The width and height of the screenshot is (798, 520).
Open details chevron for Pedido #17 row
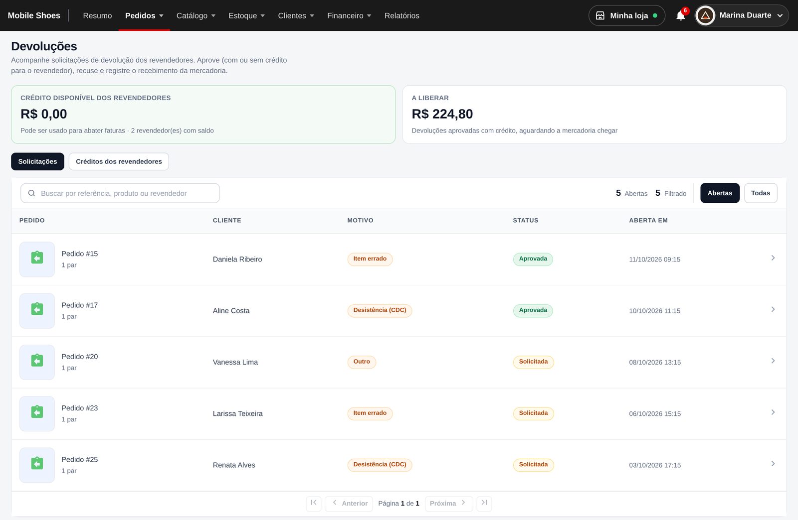point(773,309)
